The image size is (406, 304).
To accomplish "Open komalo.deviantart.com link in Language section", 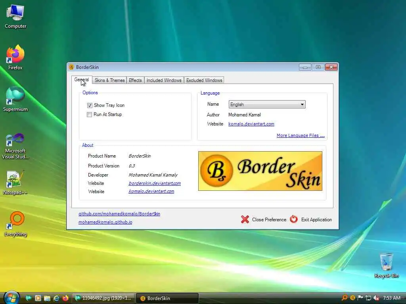I will (x=251, y=124).
